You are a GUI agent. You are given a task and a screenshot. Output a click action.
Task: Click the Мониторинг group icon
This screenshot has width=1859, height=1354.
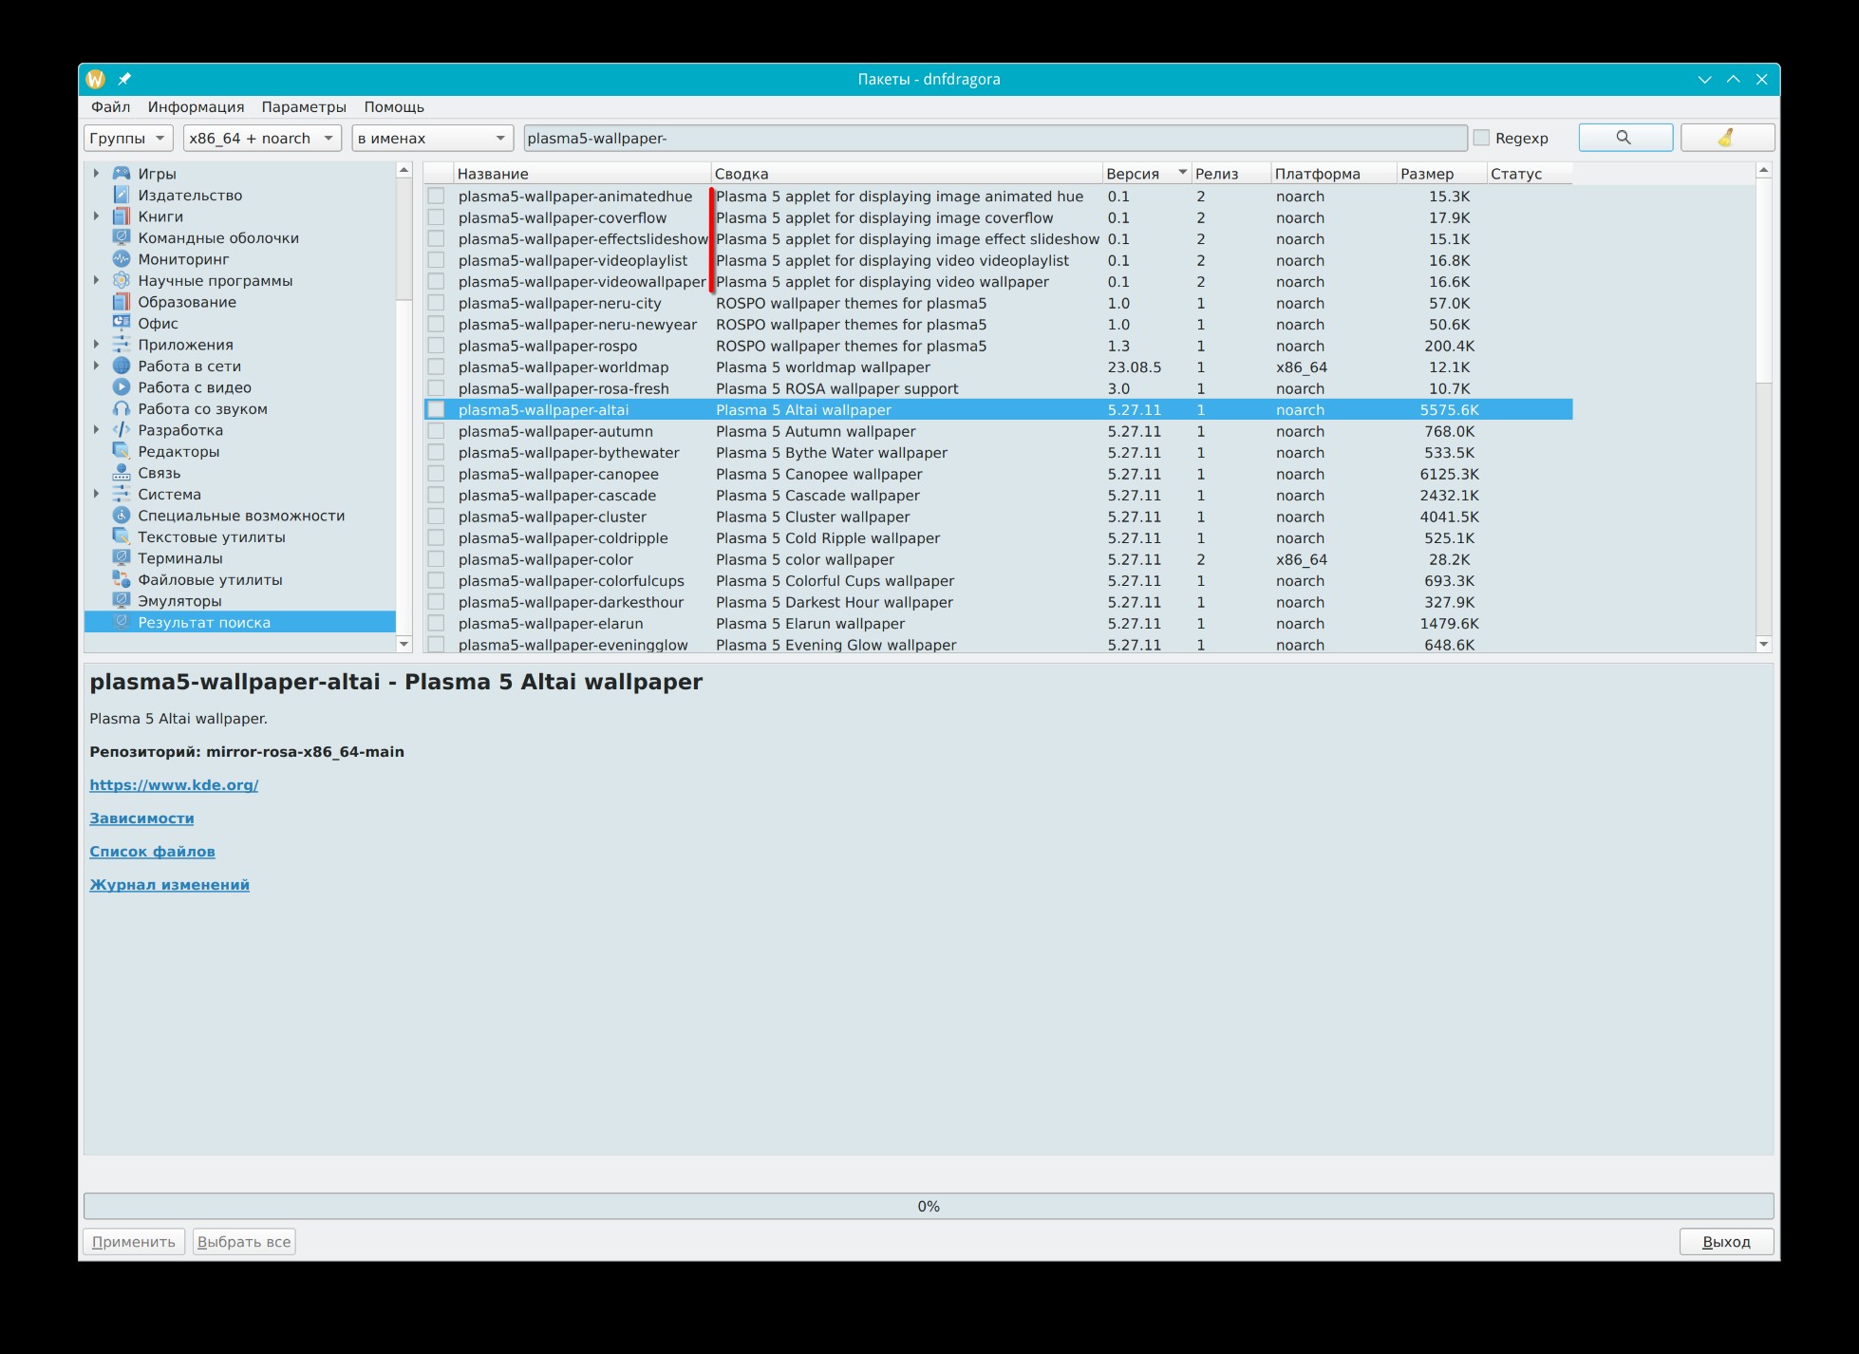point(122,259)
